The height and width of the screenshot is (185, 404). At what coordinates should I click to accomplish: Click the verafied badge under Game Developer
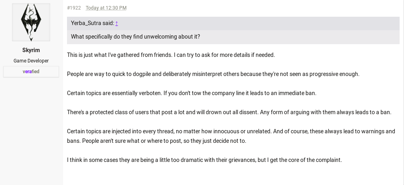click(x=31, y=72)
